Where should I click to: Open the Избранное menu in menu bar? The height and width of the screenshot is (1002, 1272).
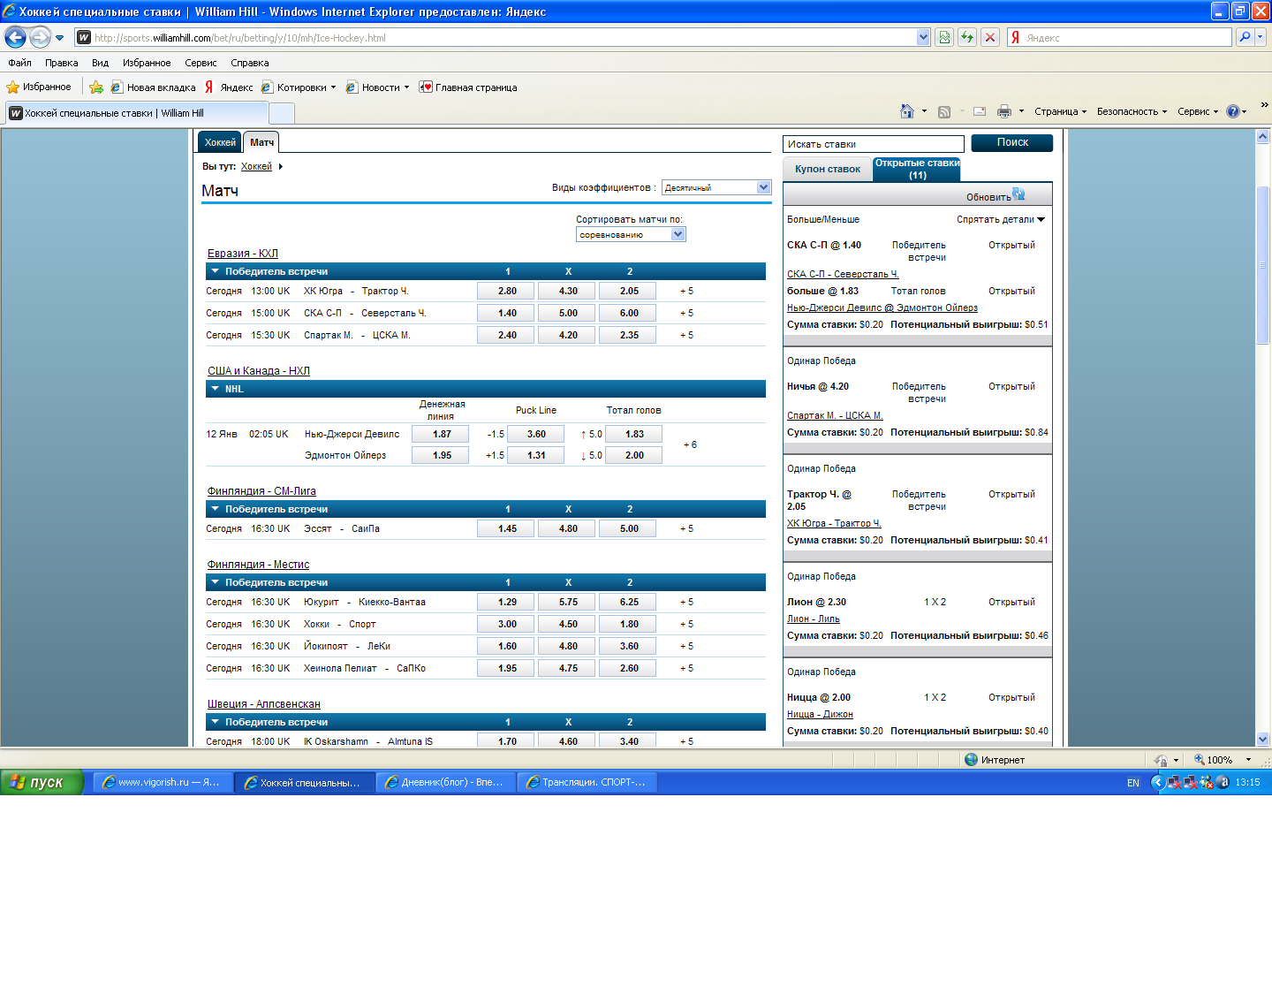click(147, 63)
